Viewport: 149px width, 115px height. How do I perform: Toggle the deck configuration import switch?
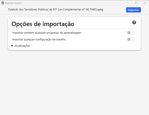(x=131, y=39)
